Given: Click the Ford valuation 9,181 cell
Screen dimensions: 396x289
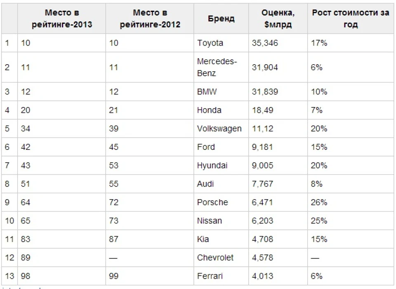Looking at the screenshot, I should tap(278, 147).
